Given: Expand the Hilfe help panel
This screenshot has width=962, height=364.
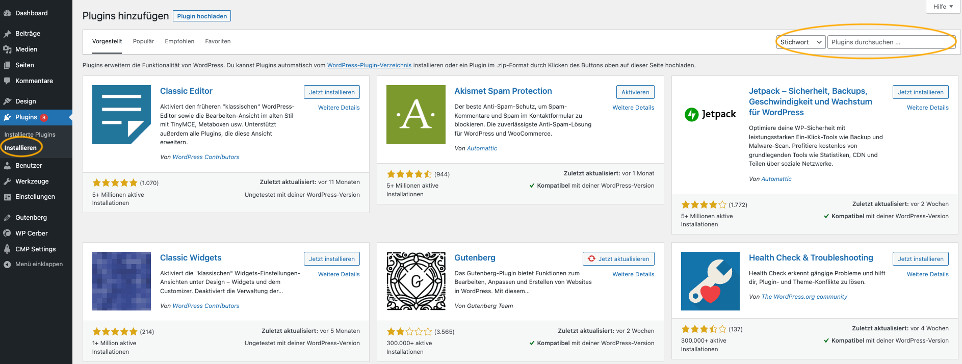Looking at the screenshot, I should (x=943, y=7).
